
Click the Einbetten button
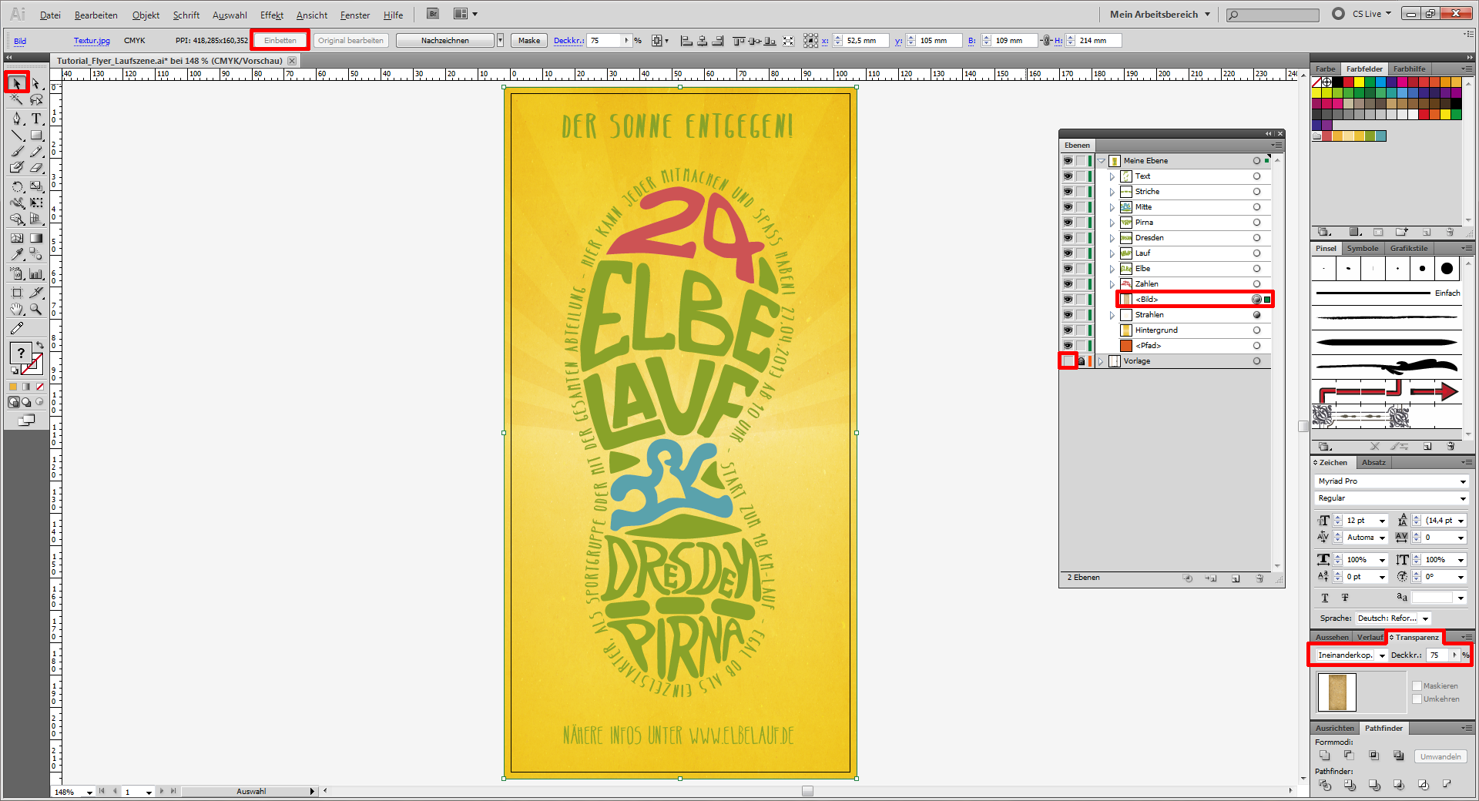(280, 40)
